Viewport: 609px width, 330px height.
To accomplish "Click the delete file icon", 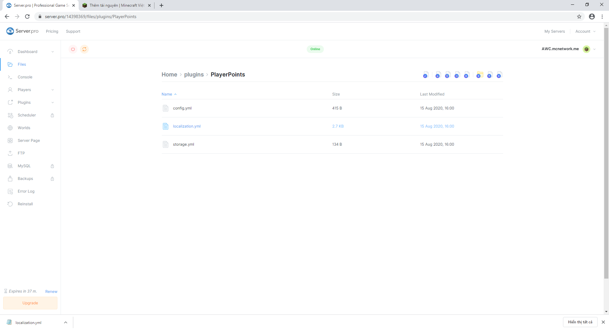I will point(467,75).
